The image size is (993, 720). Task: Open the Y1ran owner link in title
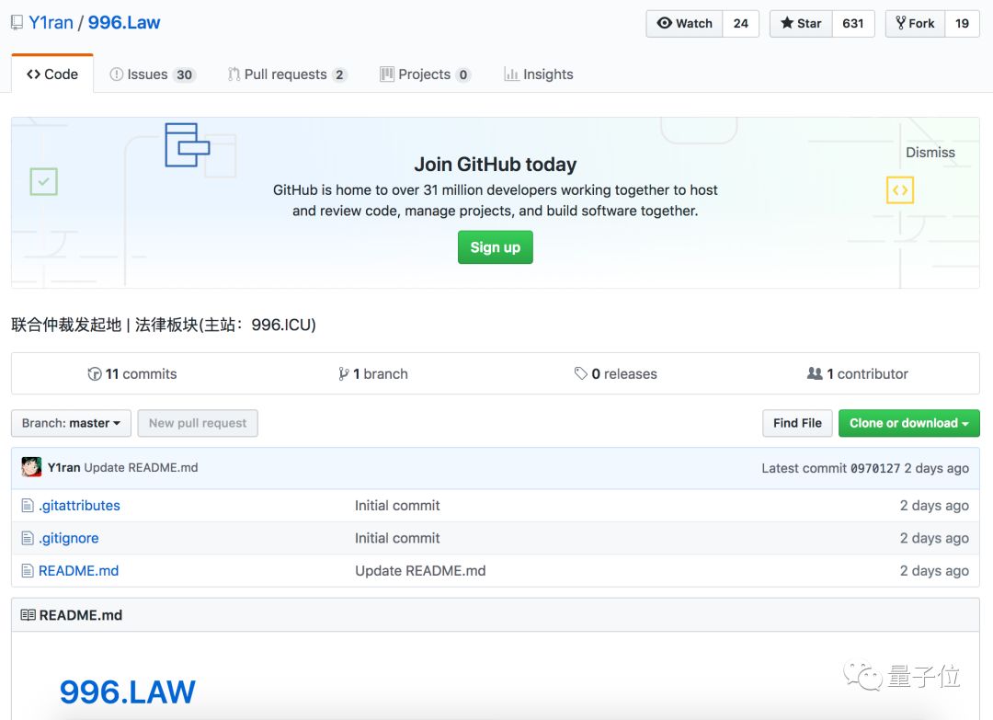[x=51, y=23]
